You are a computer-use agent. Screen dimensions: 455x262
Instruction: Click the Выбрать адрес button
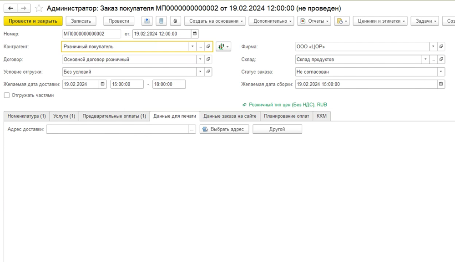224,130
